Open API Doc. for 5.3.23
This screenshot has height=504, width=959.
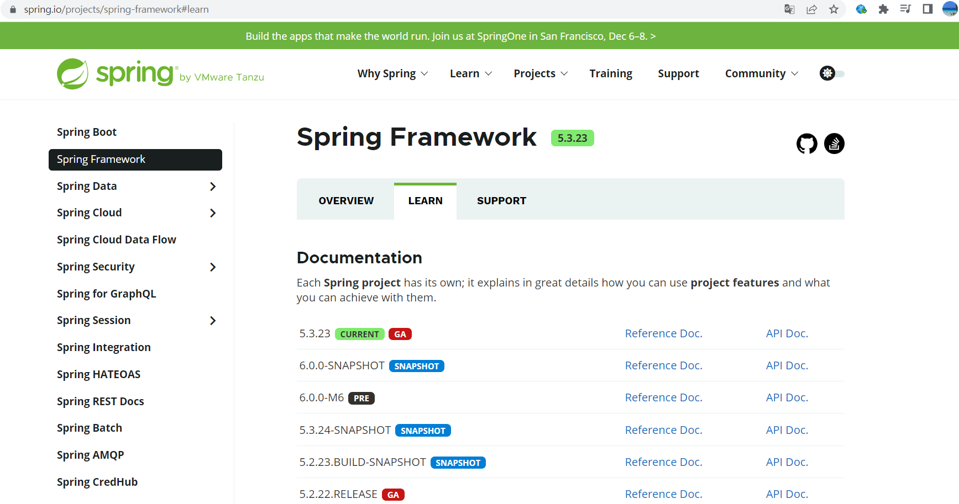pyautogui.click(x=787, y=333)
